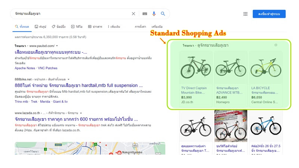Expand dropdown arrow next to www.paulsd.com
The width and height of the screenshot is (299, 168).
(x=57, y=46)
